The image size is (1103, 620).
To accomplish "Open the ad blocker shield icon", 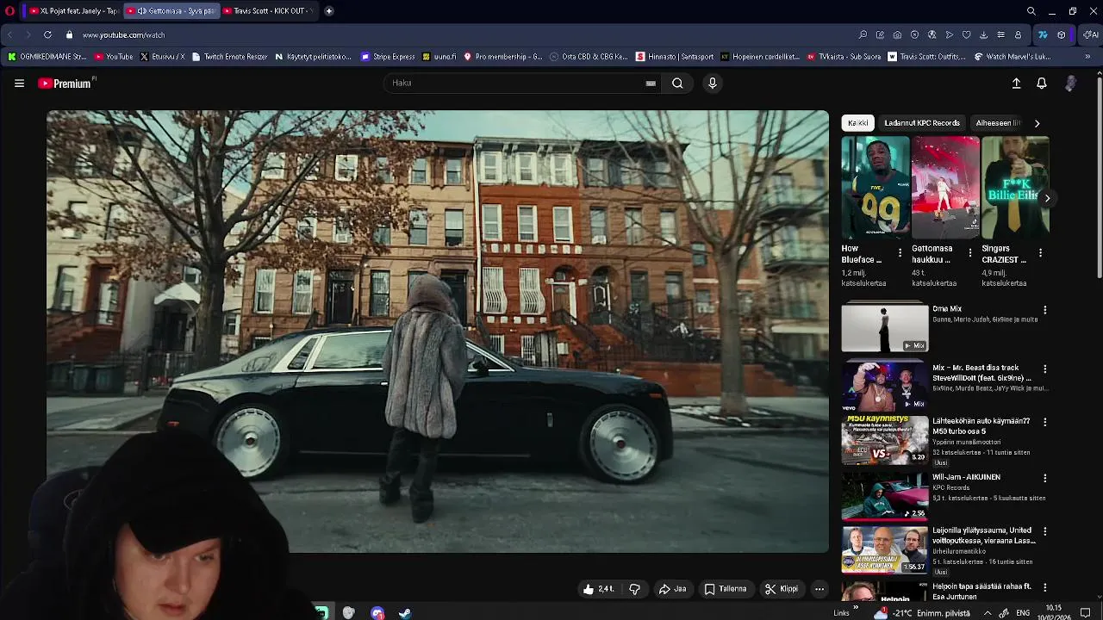I will point(914,34).
